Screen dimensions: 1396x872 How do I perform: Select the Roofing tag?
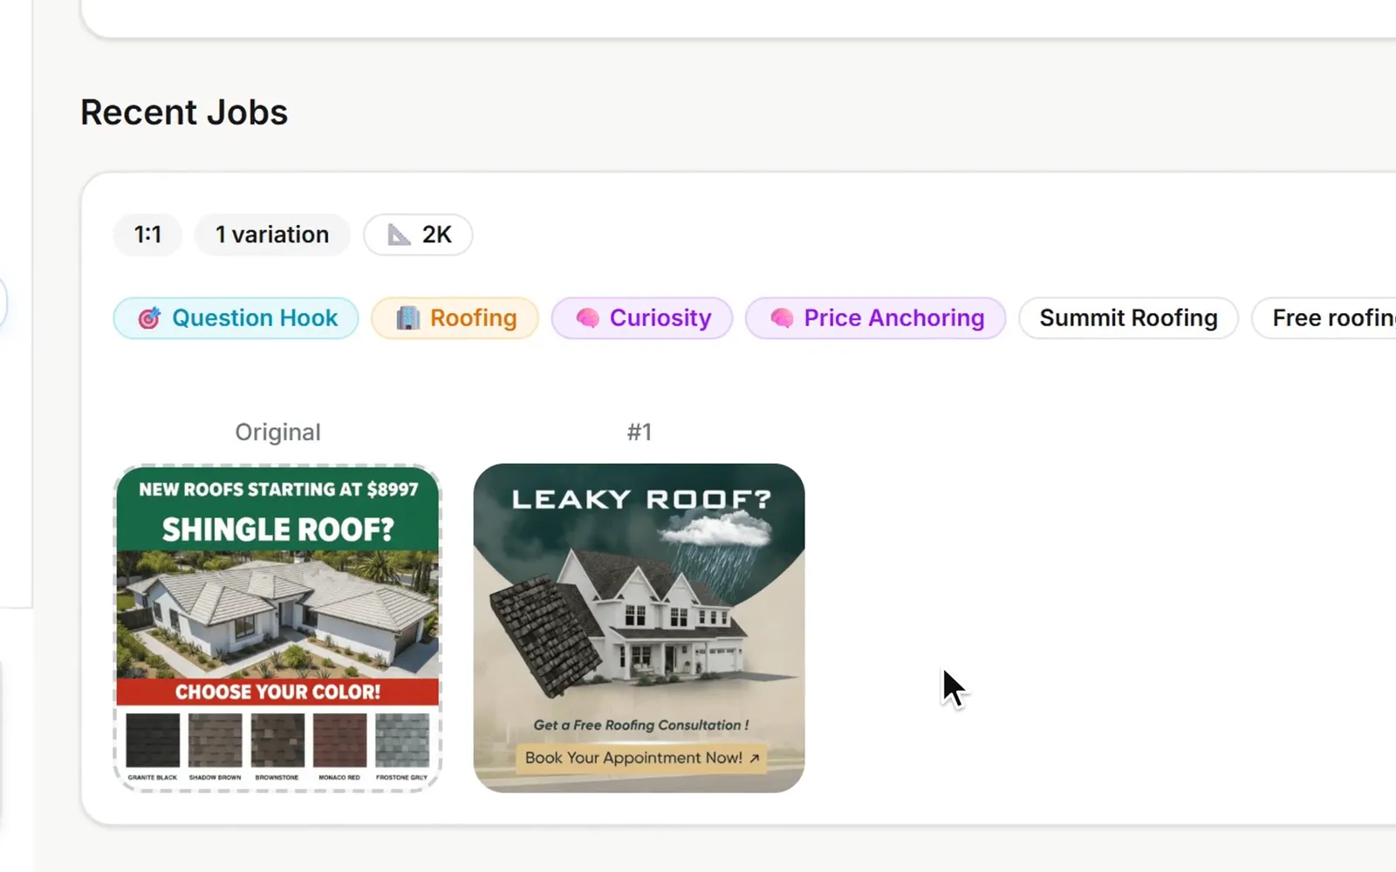click(x=455, y=318)
